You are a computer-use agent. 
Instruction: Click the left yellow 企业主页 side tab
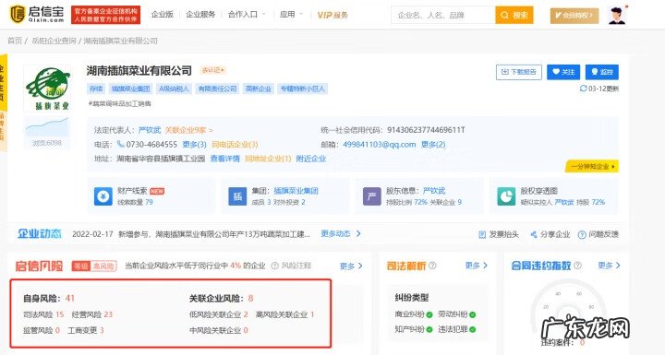point(4,83)
